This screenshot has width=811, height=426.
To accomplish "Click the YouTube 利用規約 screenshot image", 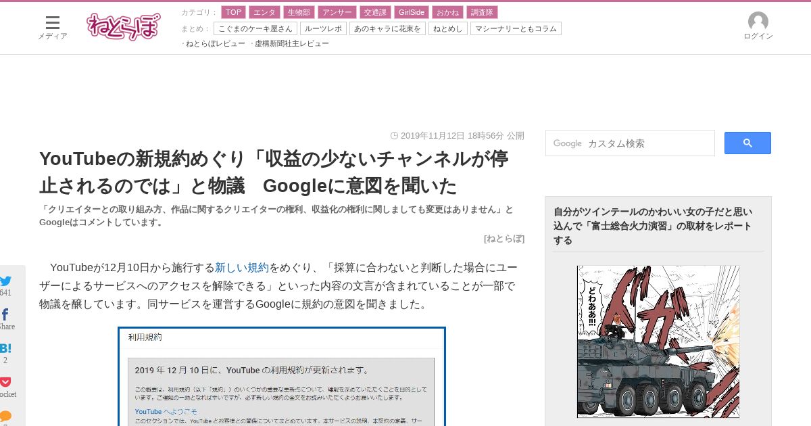I will coord(282,376).
